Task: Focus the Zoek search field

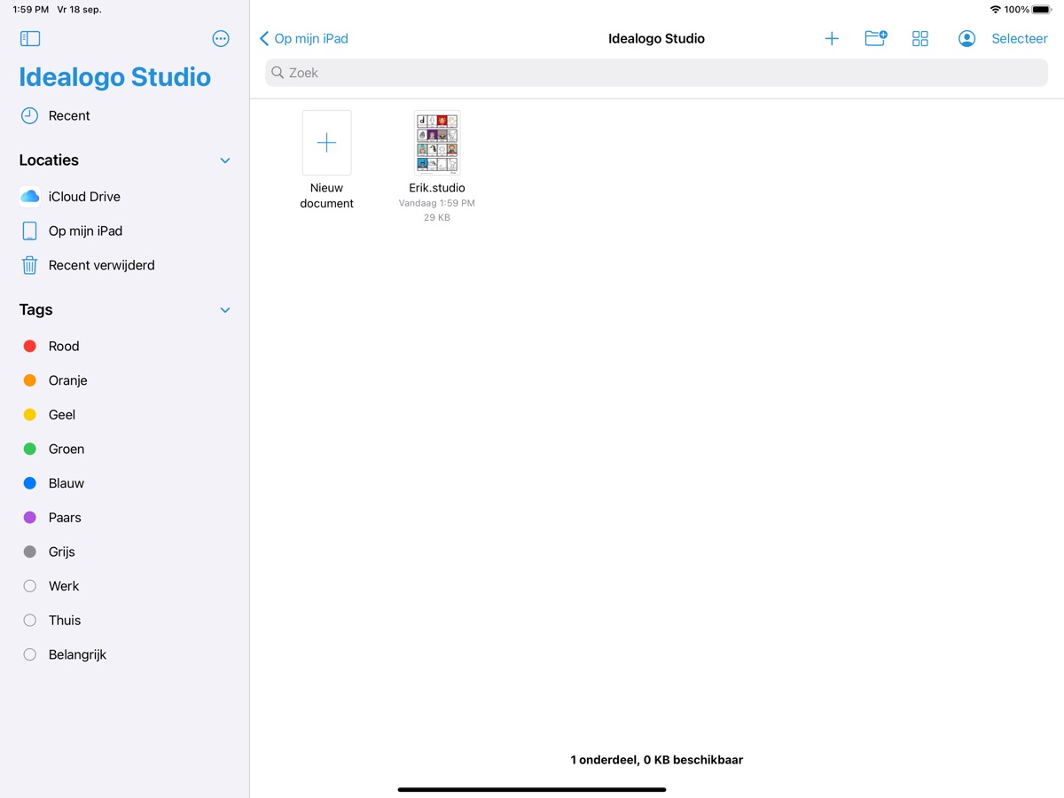Action: (656, 73)
